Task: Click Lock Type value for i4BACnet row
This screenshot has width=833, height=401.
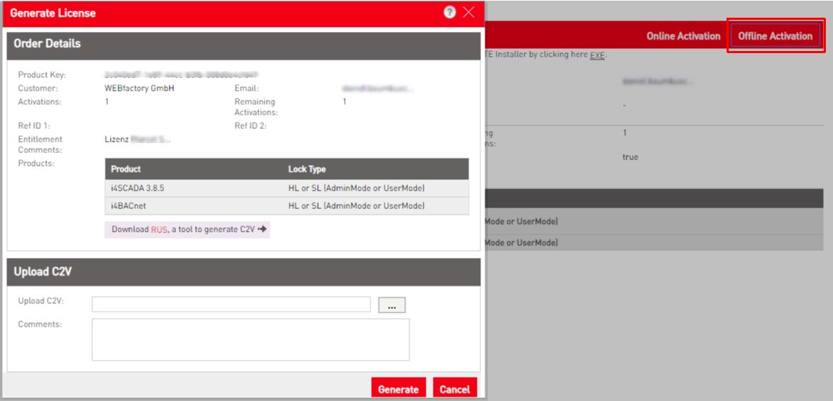Action: pyautogui.click(x=356, y=205)
